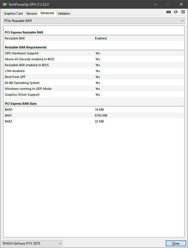Click the BAR2 row label

[x=8, y=121]
